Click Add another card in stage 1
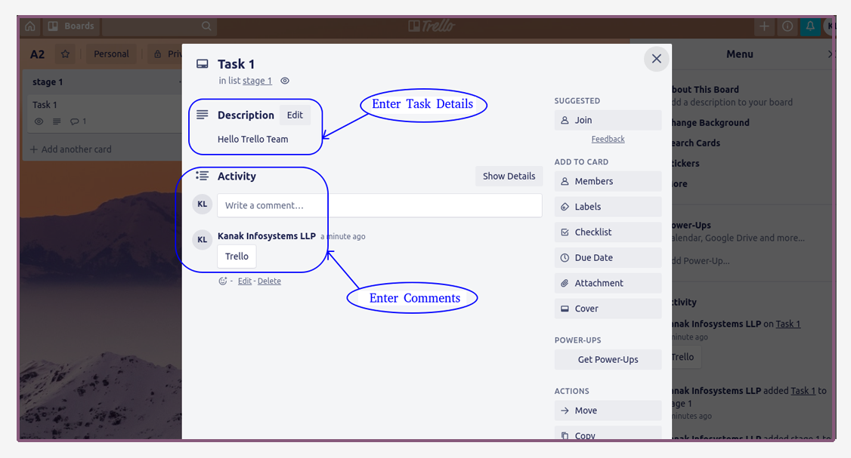This screenshot has height=458, width=851. tap(70, 149)
